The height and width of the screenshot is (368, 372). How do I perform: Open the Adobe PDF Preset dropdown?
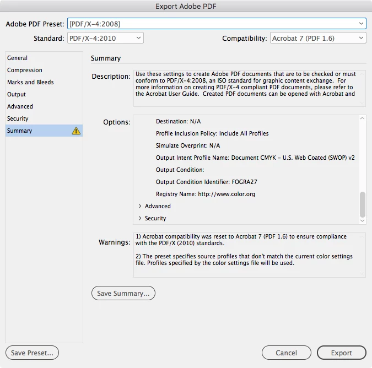point(217,24)
